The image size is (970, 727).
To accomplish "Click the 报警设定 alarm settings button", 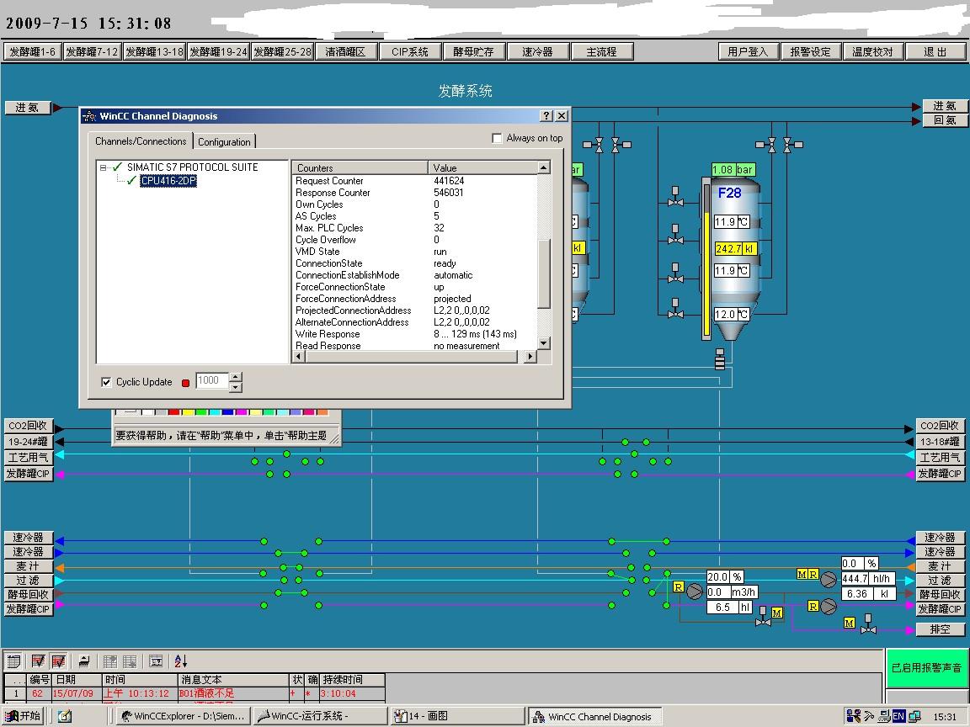I will coord(810,51).
